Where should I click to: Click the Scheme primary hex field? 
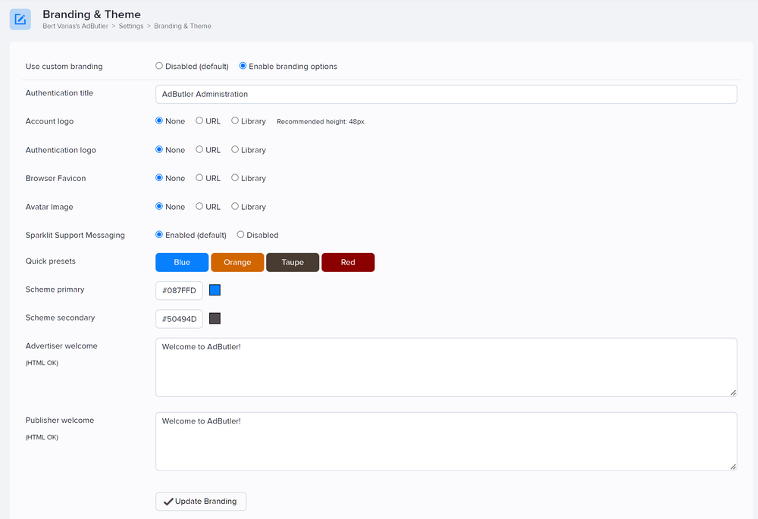179,290
